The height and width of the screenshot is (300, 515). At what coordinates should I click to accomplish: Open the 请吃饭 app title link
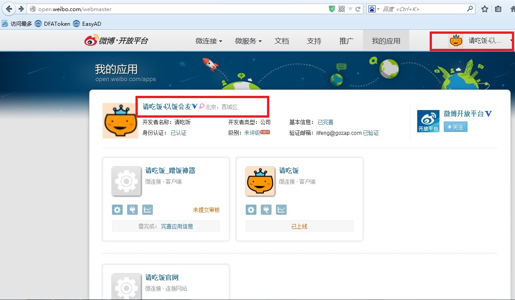289,170
